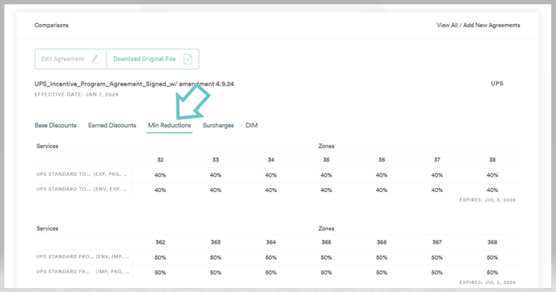Click zone 38 column header
Screen dimensions: 556x292
pyautogui.click(x=492, y=160)
